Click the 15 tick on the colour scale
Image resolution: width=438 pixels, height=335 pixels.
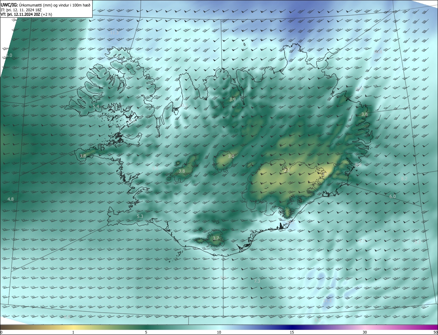click(292, 332)
